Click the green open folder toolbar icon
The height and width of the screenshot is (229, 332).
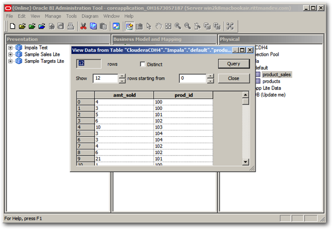point(32,26)
